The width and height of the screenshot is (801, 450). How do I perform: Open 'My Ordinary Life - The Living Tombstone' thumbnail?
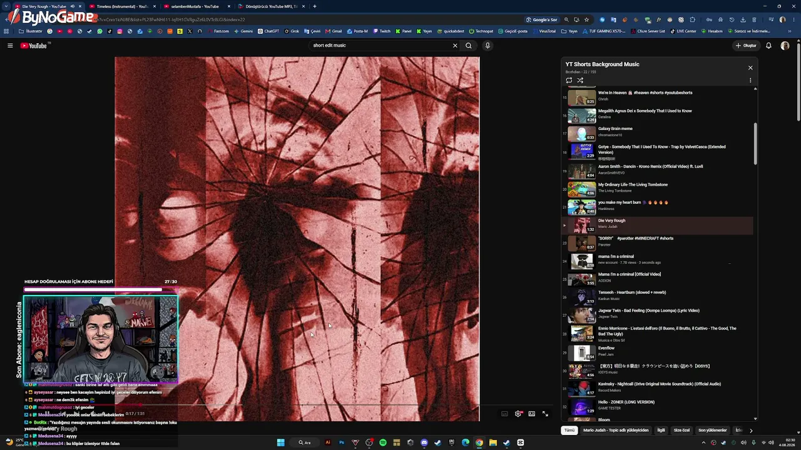(581, 188)
